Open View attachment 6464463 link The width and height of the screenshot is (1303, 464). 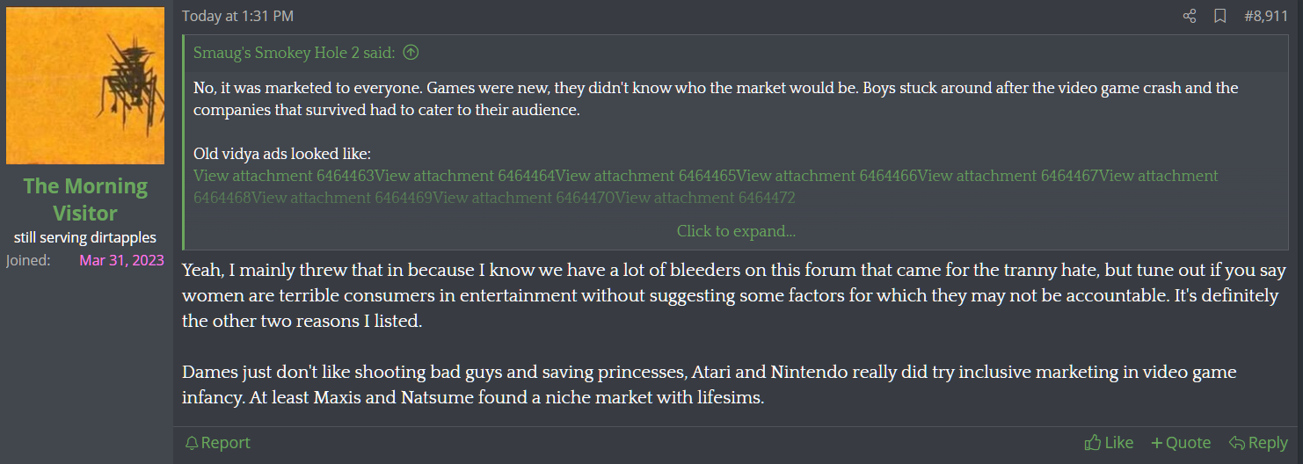(x=284, y=176)
